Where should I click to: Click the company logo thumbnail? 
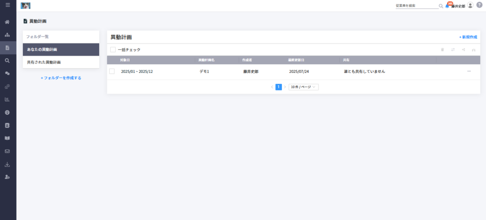pos(26,6)
